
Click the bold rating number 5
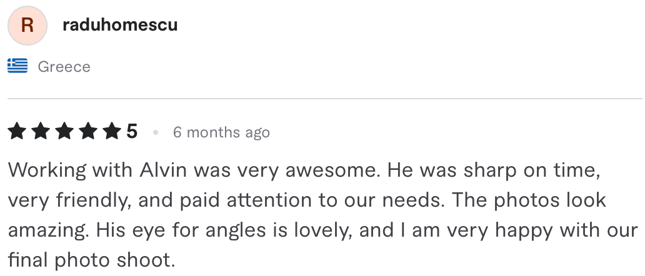(132, 132)
